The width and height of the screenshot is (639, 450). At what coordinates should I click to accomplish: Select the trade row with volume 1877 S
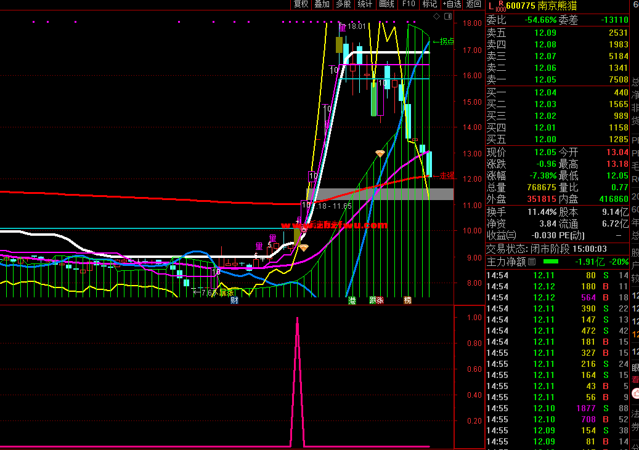point(558,409)
